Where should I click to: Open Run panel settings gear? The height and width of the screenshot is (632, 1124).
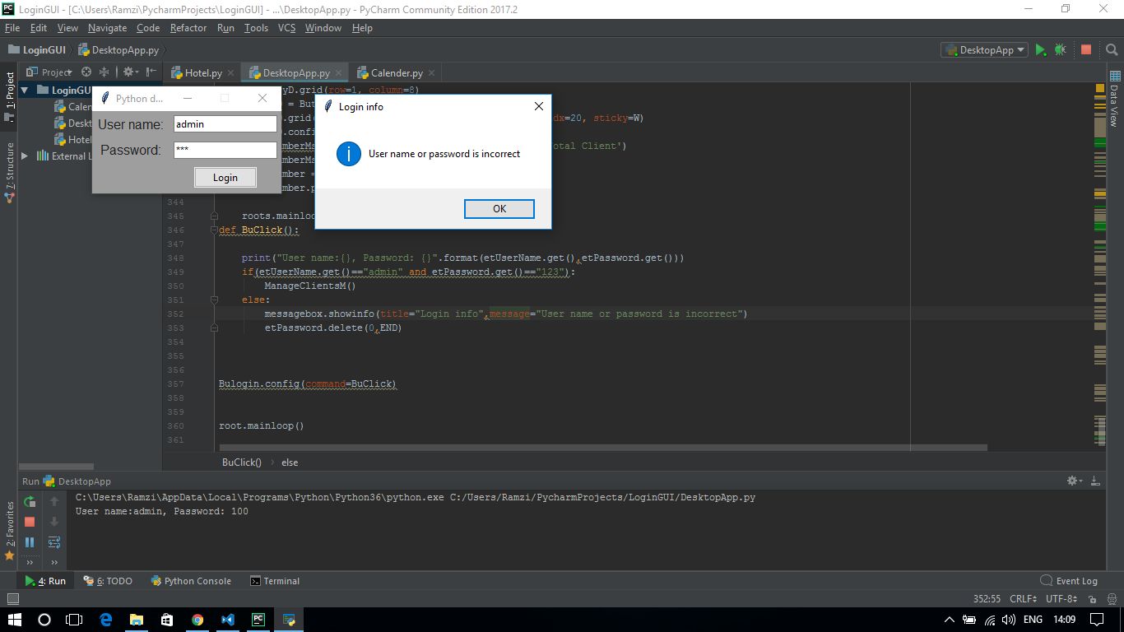pos(1072,481)
